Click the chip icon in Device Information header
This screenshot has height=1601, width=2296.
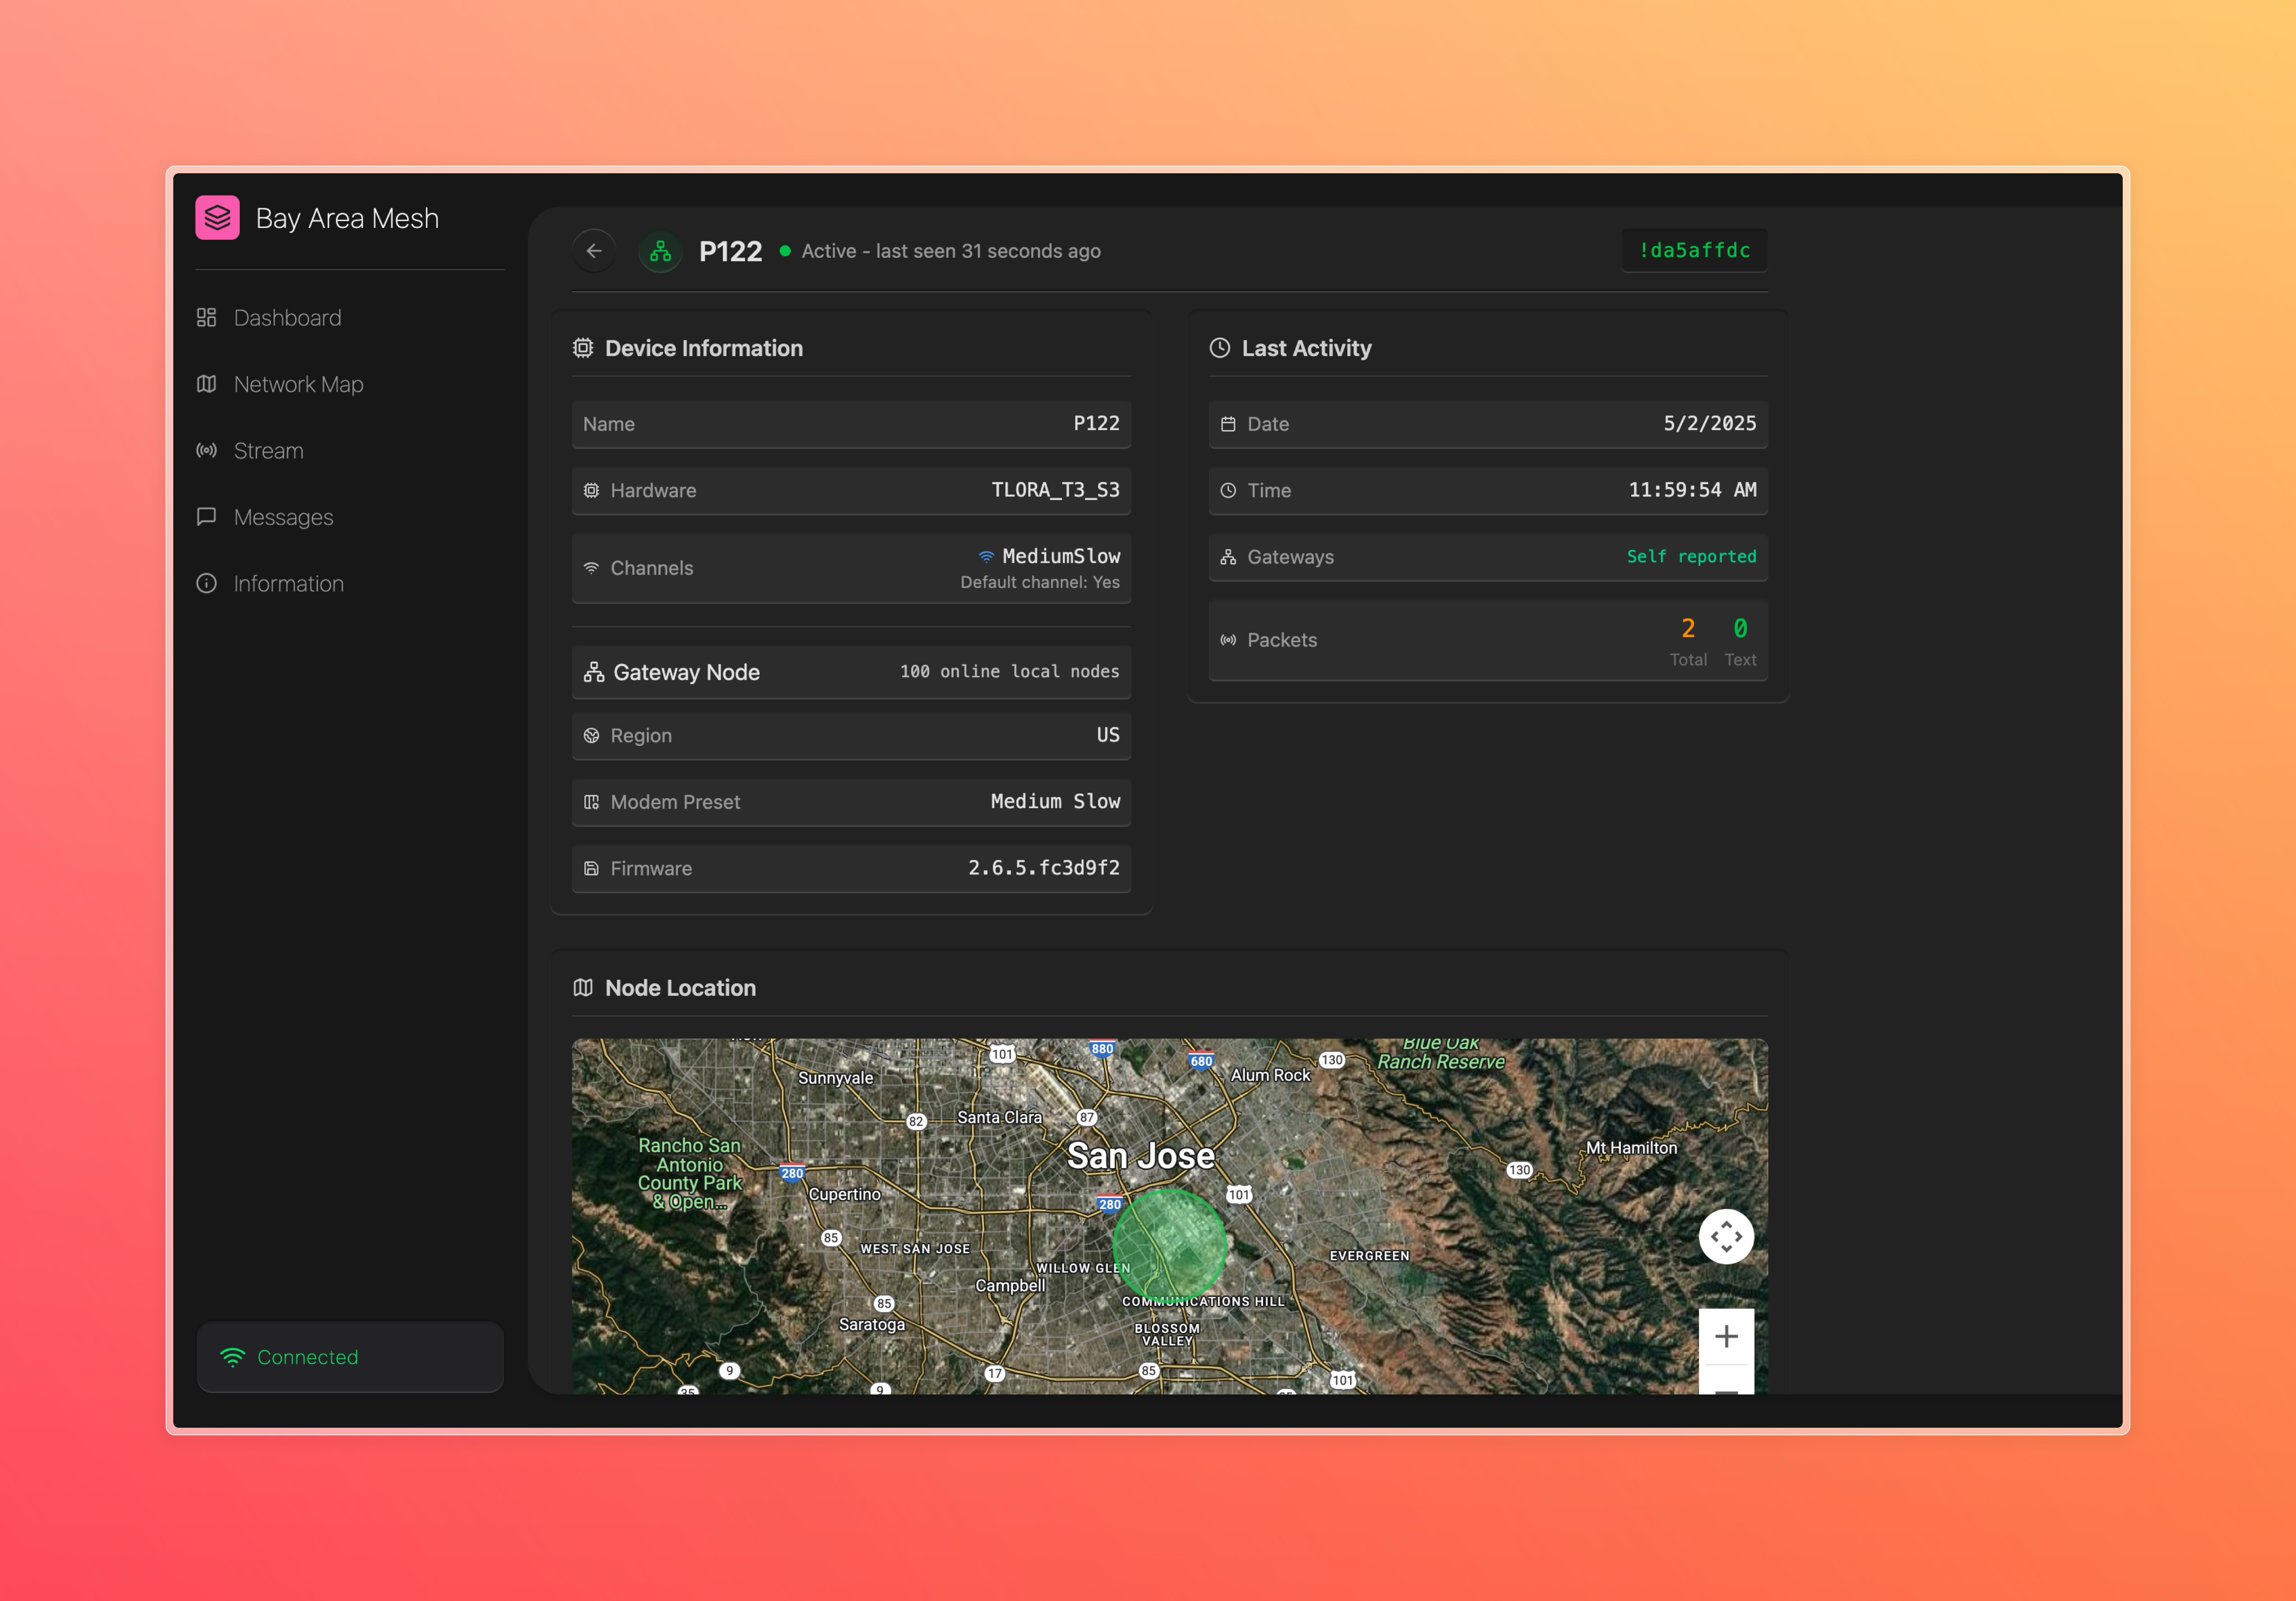point(584,348)
